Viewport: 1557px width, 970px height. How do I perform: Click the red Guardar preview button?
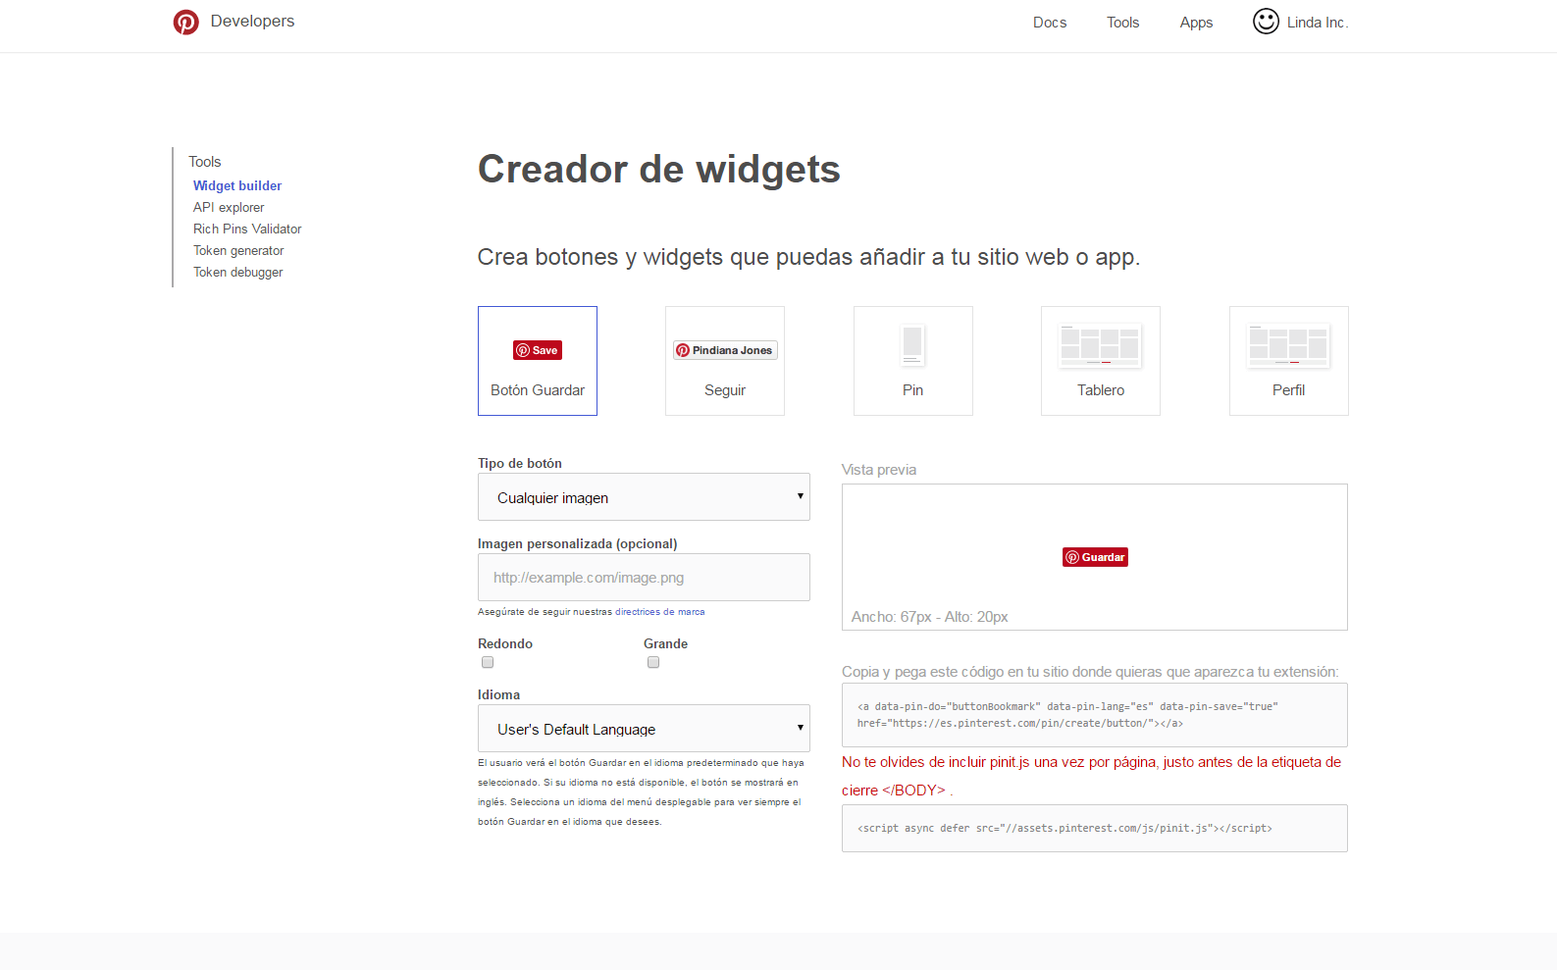1095,557
